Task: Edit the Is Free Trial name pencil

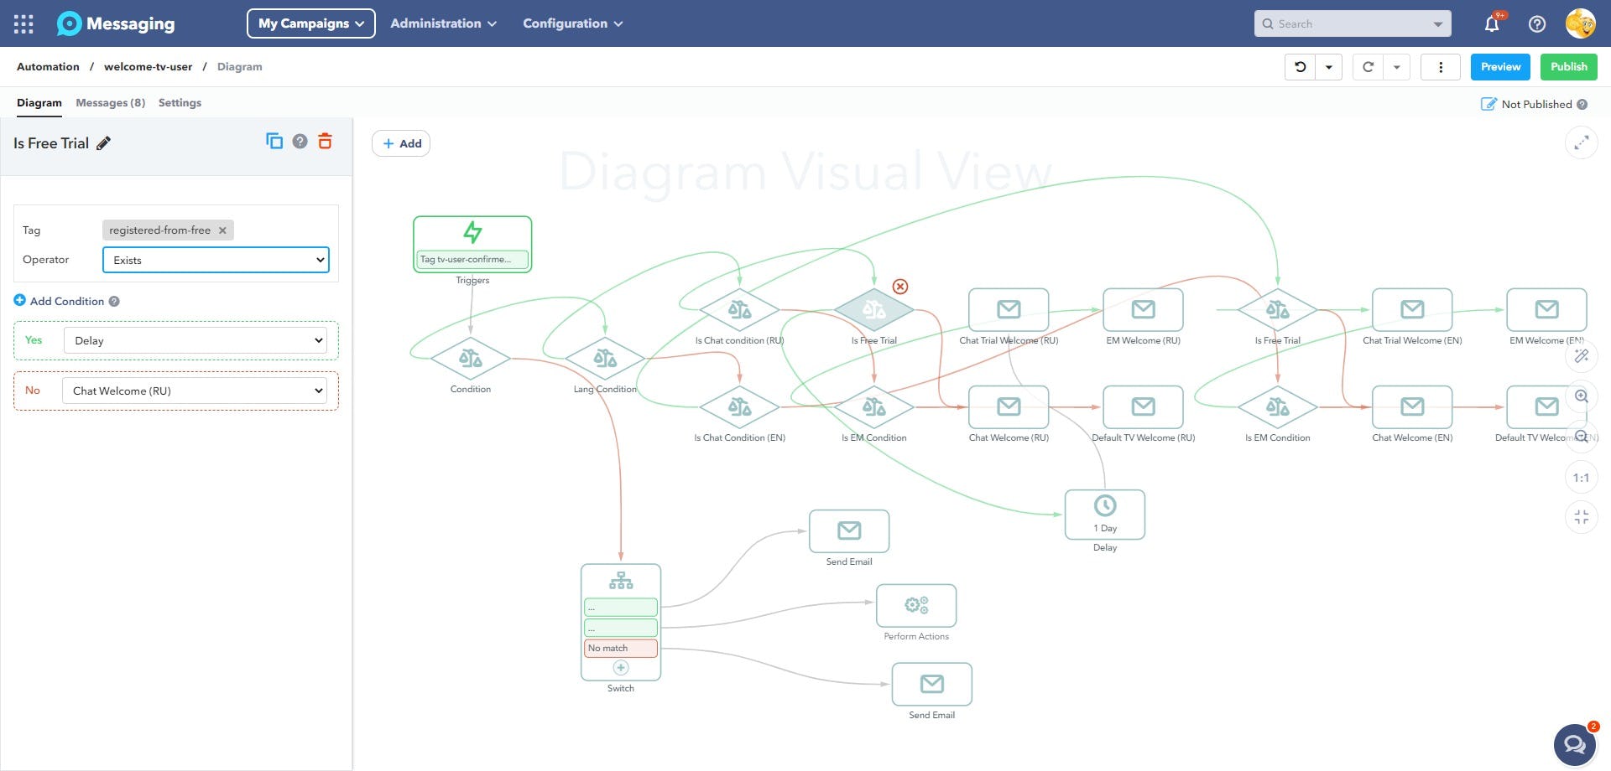Action: tap(103, 143)
